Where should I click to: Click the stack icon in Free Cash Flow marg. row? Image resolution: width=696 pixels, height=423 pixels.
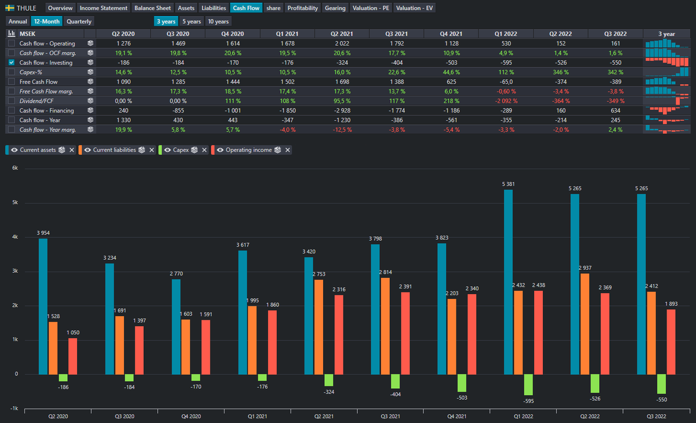coord(90,91)
